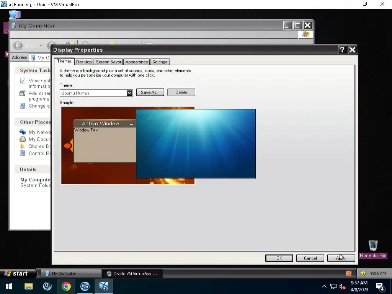Minimize the My Computer window
This screenshot has width=392, height=294.
(287, 25)
